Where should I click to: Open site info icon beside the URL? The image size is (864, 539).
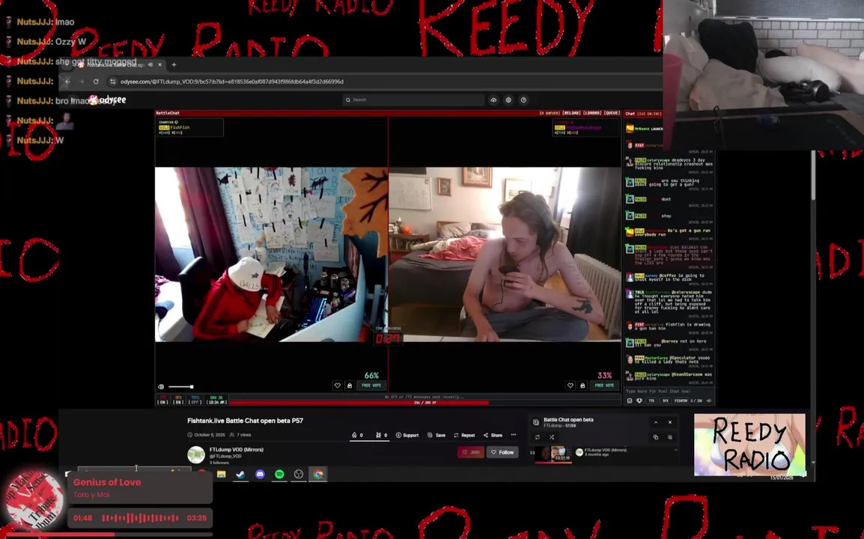pyautogui.click(x=112, y=82)
